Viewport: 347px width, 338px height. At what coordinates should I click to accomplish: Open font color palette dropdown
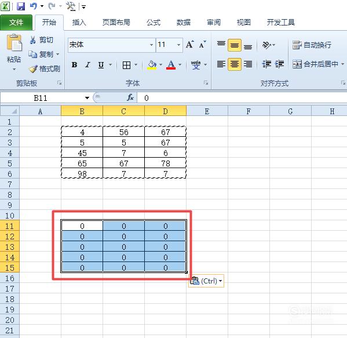pos(180,65)
